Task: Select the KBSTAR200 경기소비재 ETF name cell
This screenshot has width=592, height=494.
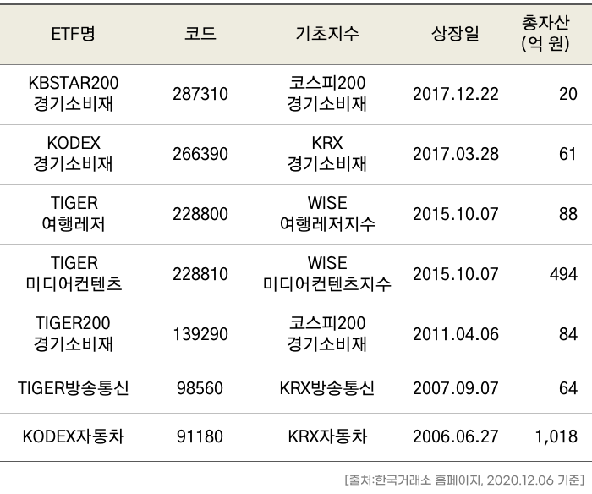Action: pos(74,94)
